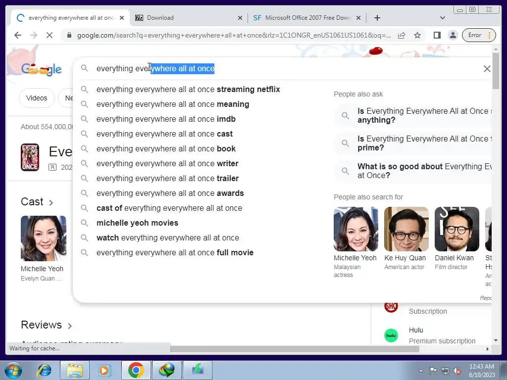This screenshot has height=380, width=507.
Task: Open Internet Download Manager from taskbar
Action: tap(166, 370)
